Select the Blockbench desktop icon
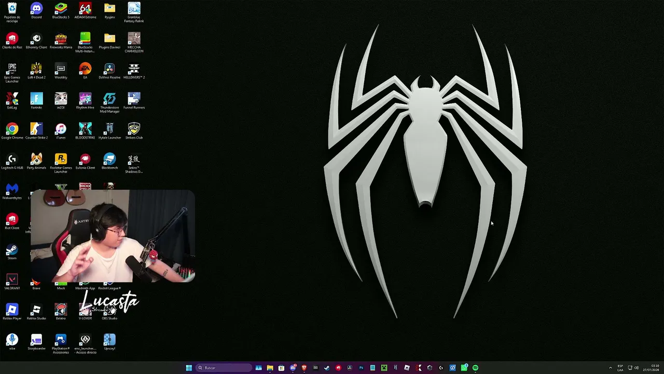 click(x=109, y=162)
